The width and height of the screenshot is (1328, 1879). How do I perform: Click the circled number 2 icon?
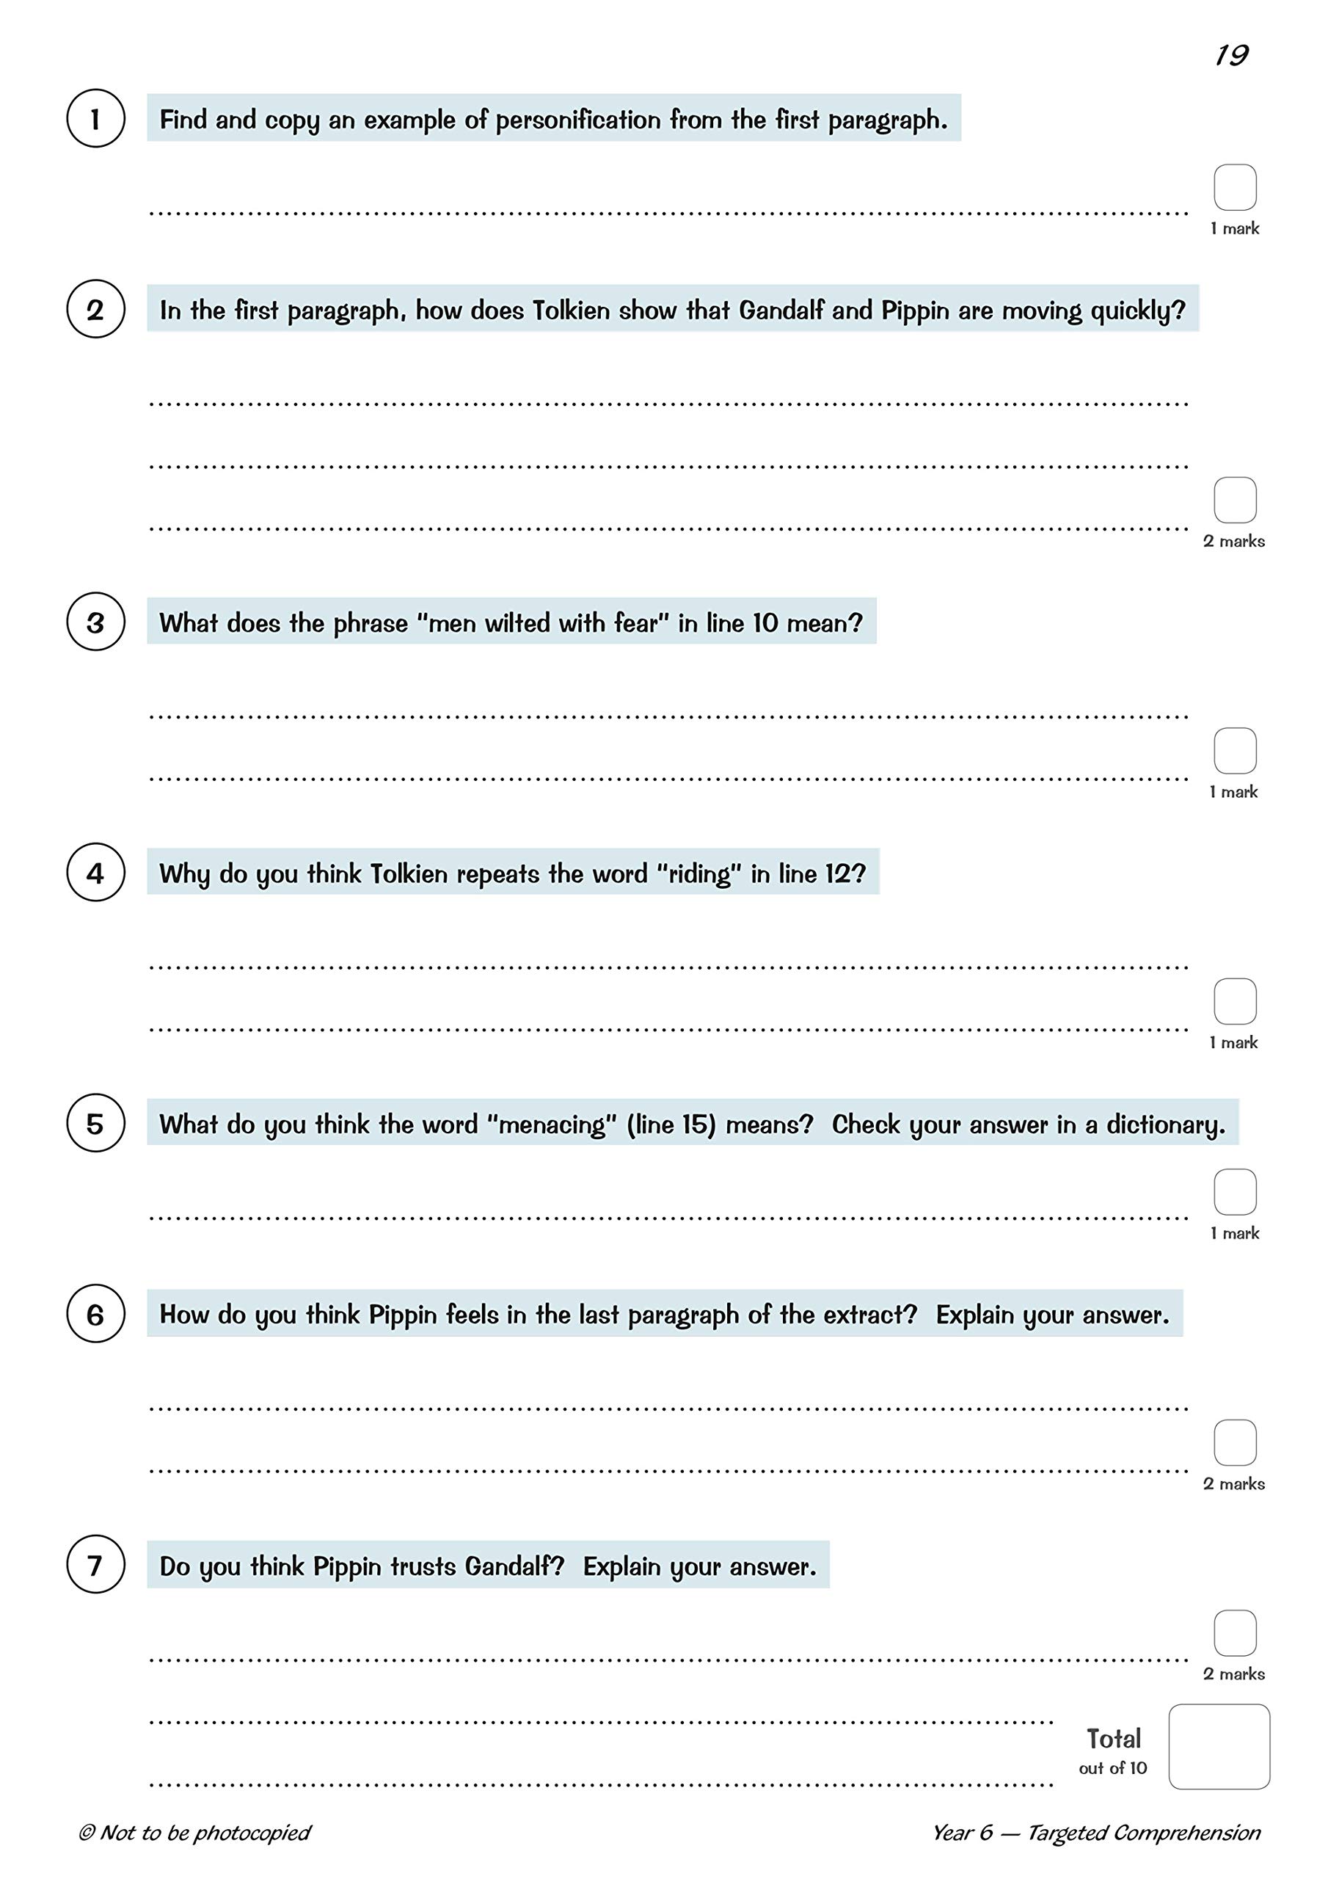95,309
